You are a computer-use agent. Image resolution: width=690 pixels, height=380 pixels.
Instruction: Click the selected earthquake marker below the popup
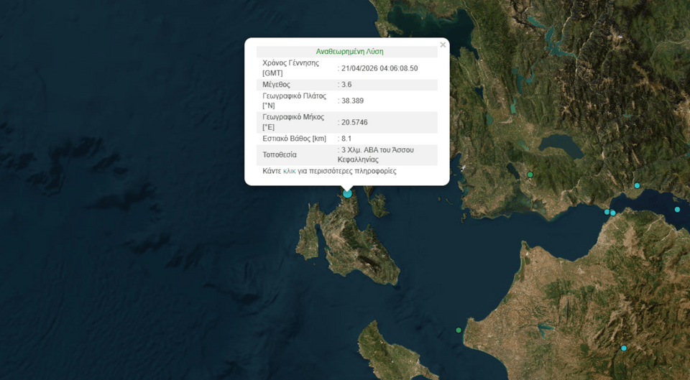pyautogui.click(x=348, y=193)
